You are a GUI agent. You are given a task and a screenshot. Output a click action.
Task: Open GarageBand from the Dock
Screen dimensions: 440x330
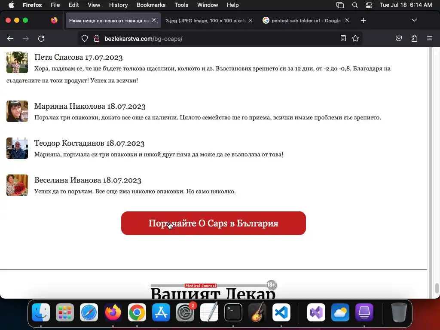coord(257,312)
